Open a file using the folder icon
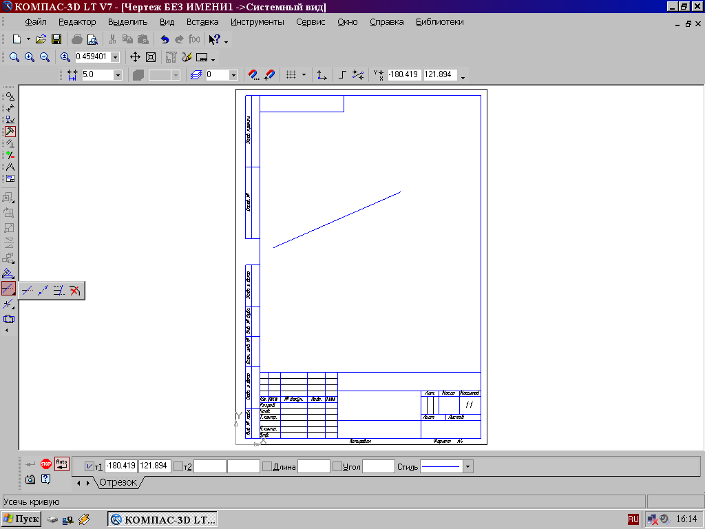Image resolution: width=705 pixels, height=529 pixels. tap(41, 39)
